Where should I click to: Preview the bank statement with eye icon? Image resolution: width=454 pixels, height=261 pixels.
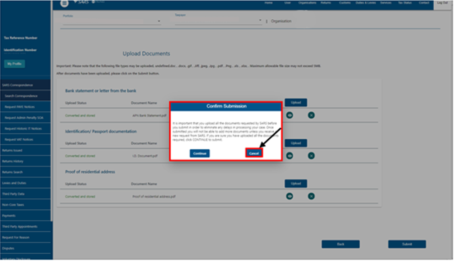290,115
